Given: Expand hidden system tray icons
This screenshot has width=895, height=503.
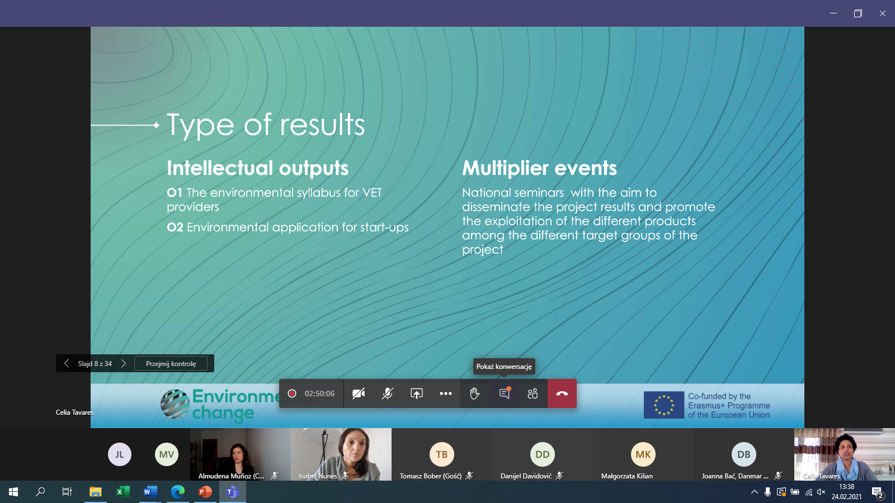Looking at the screenshot, I should pos(754,492).
